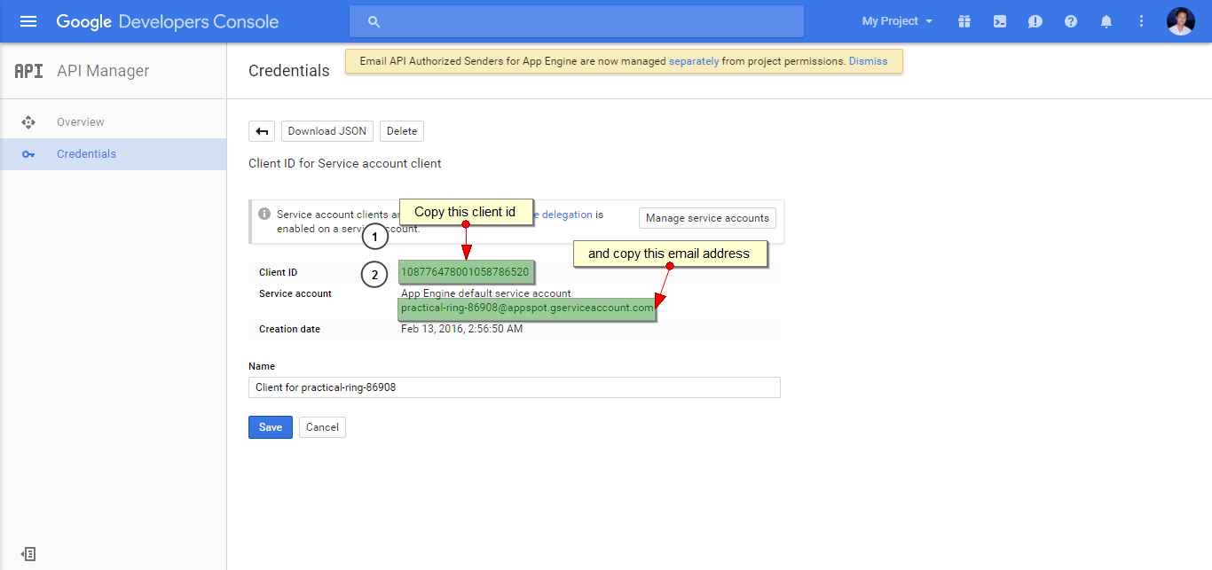The height and width of the screenshot is (570, 1212).
Task: Click the Cancel button
Action: [x=322, y=427]
